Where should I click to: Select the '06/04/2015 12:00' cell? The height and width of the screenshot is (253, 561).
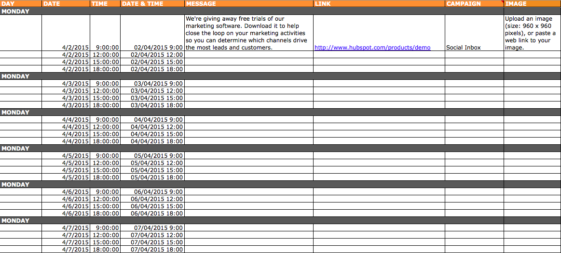(152, 199)
